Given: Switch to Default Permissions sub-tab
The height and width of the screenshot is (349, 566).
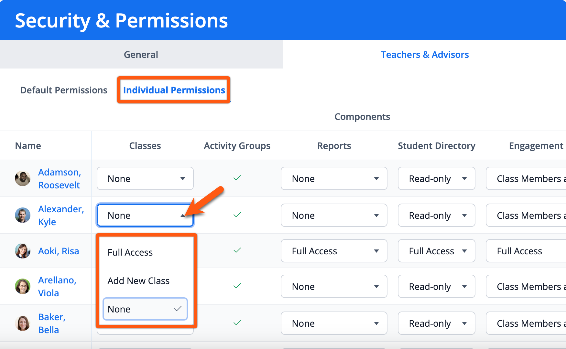Looking at the screenshot, I should point(64,90).
